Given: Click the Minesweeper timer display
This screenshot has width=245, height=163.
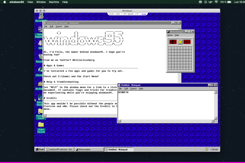Looking at the screenshot, I should 187,42.
